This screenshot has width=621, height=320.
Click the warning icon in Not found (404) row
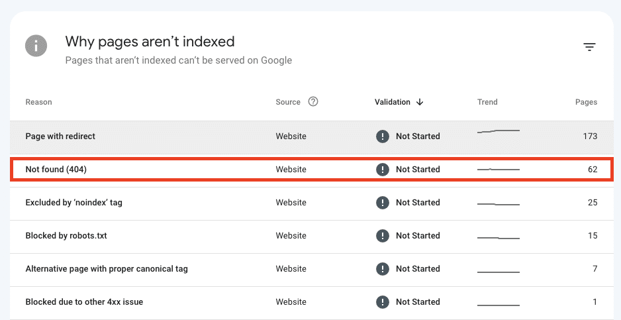pyautogui.click(x=382, y=170)
